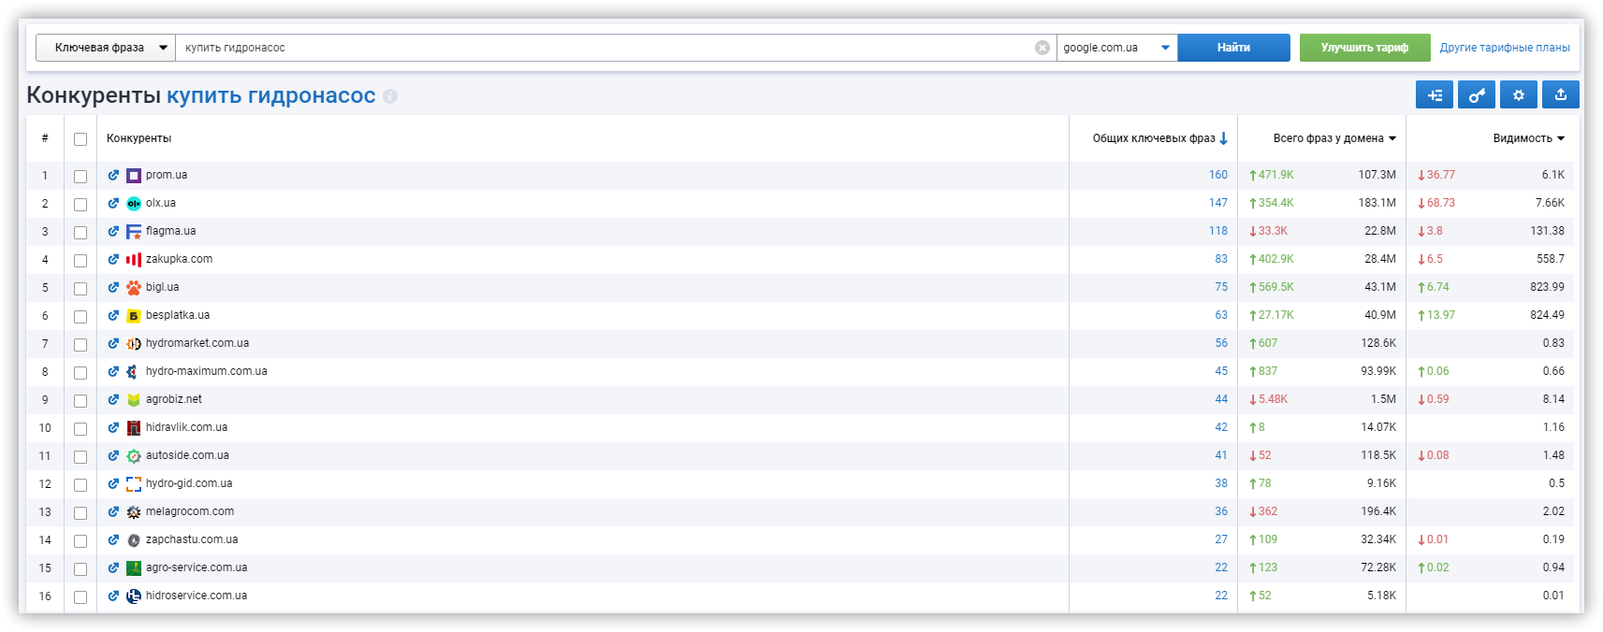This screenshot has width=1603, height=632.
Task: Open agro-service.com.ua external link icon
Action: click(x=113, y=567)
